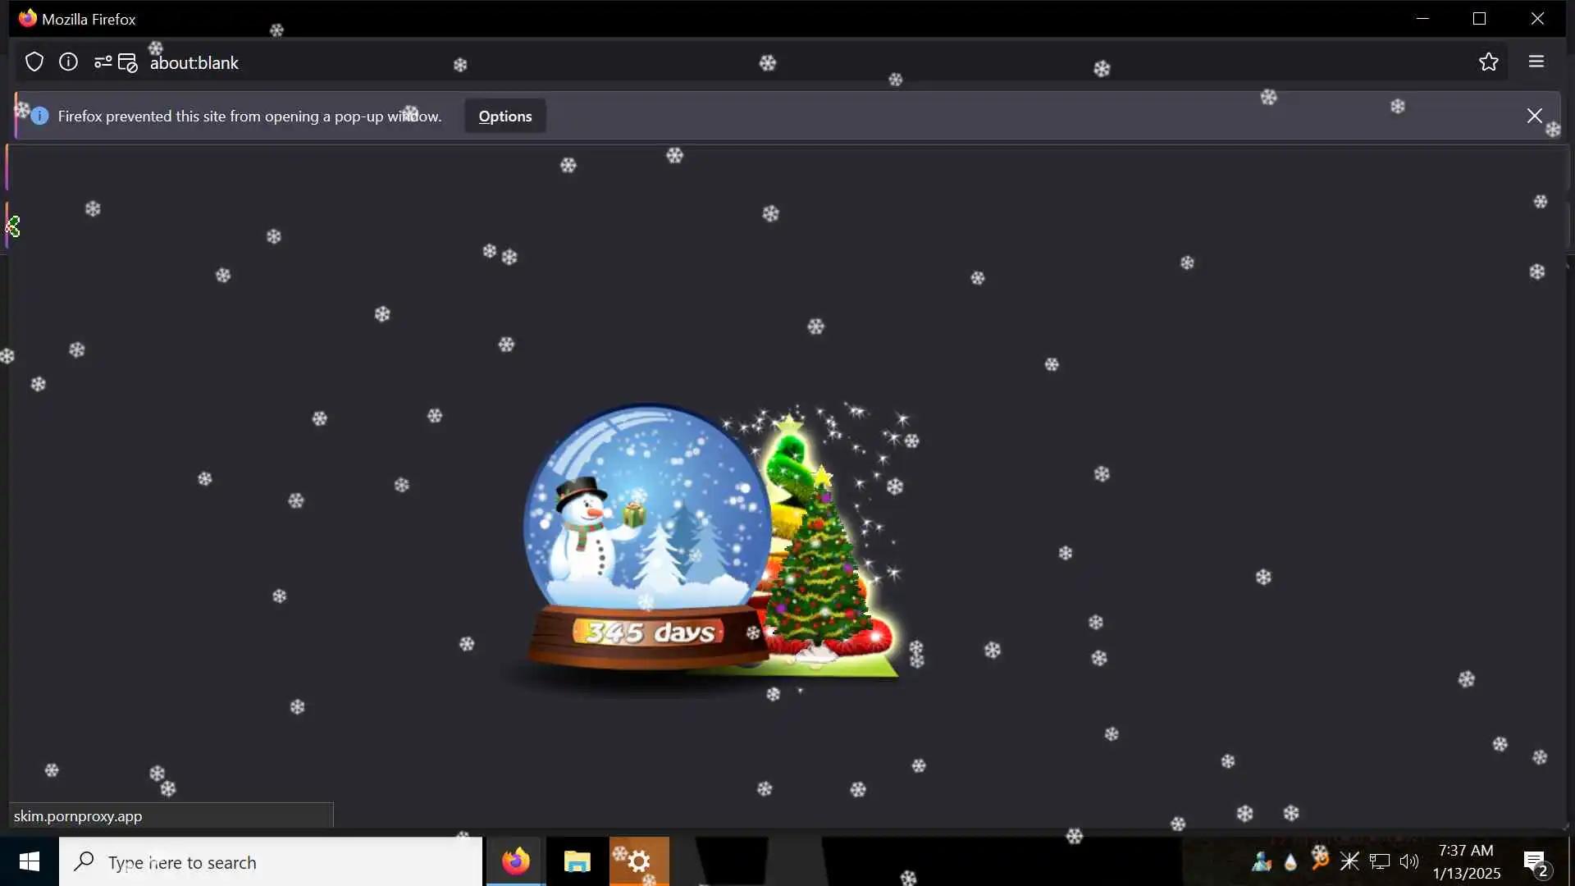Screen dimensions: 1575x886
Task: Open the site information icon
Action: tap(68, 62)
